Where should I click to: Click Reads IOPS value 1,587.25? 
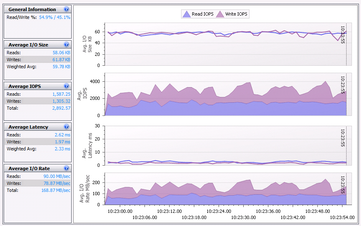(61, 94)
